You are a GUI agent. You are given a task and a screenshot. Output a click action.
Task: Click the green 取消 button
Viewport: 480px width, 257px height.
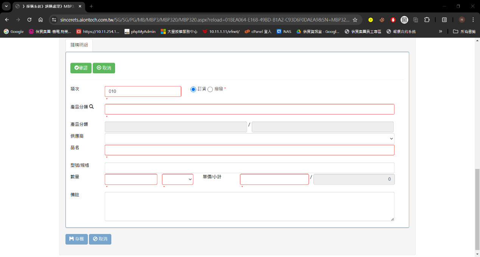[x=104, y=68]
